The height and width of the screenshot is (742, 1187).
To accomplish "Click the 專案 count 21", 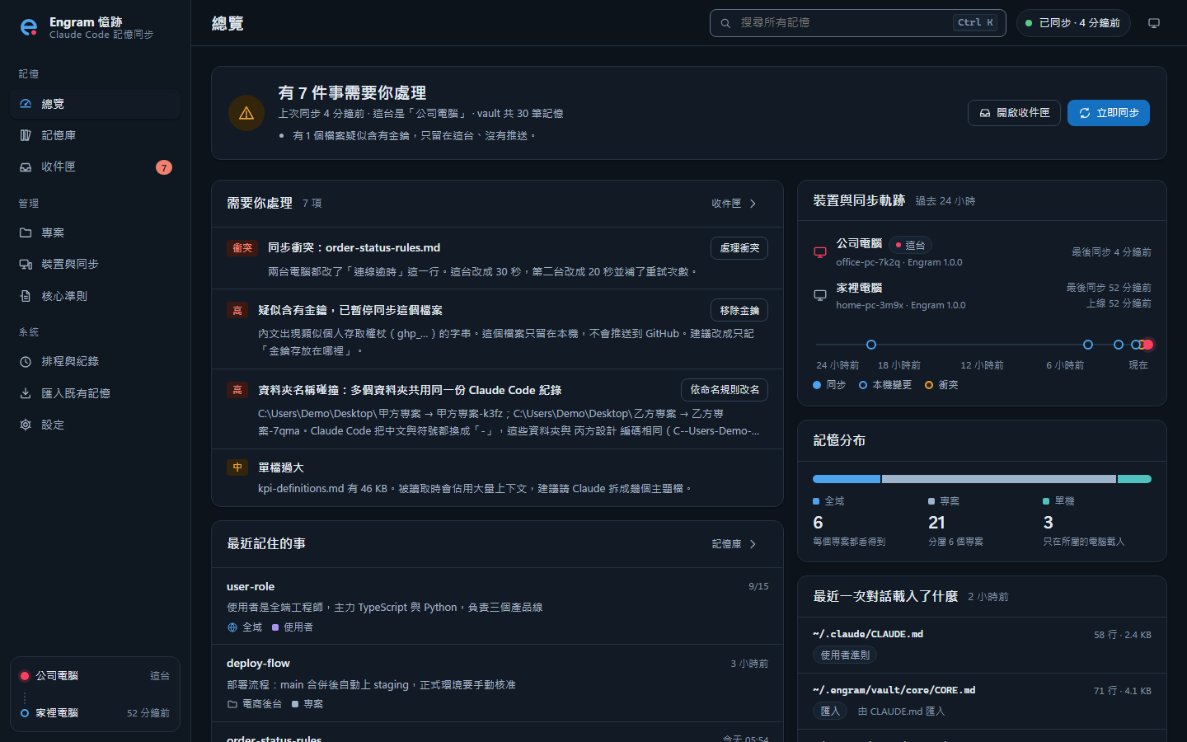I will tap(936, 523).
